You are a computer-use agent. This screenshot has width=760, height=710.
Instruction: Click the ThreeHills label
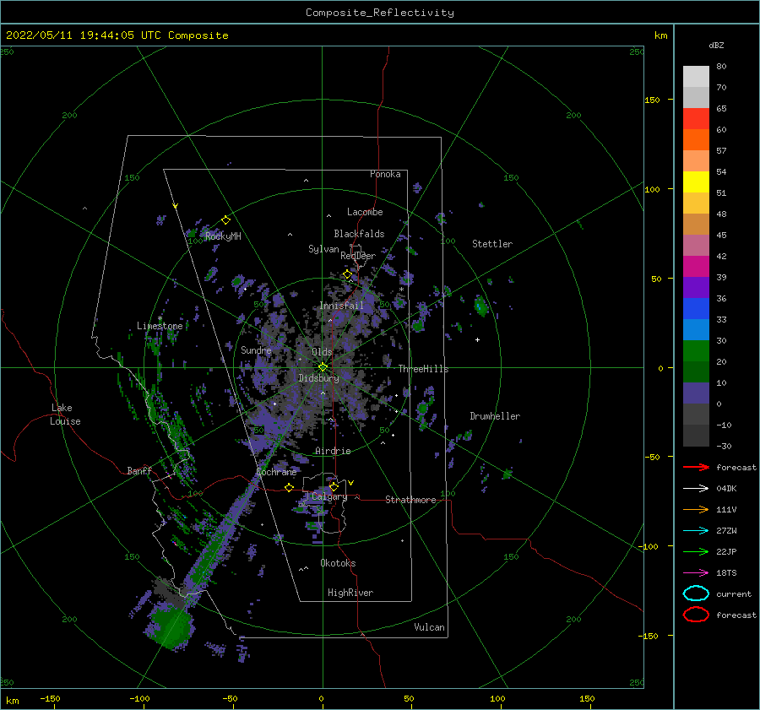pos(423,369)
